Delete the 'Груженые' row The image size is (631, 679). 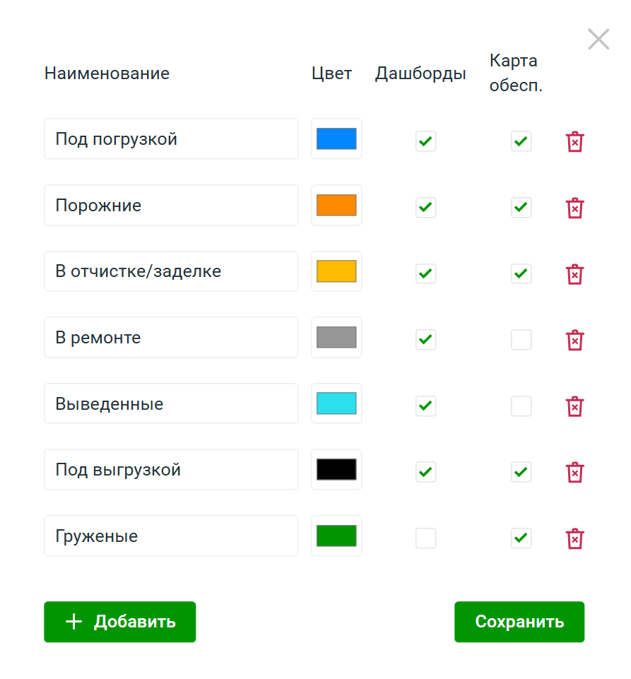point(575,538)
